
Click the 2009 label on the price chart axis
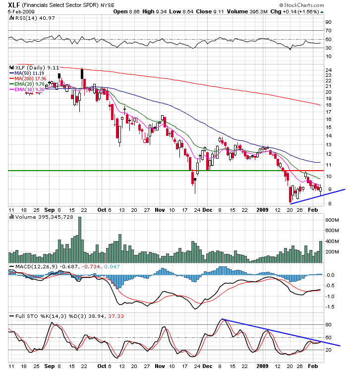263,210
